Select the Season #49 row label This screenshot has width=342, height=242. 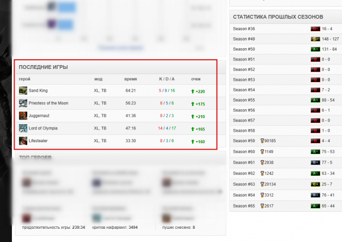click(244, 39)
